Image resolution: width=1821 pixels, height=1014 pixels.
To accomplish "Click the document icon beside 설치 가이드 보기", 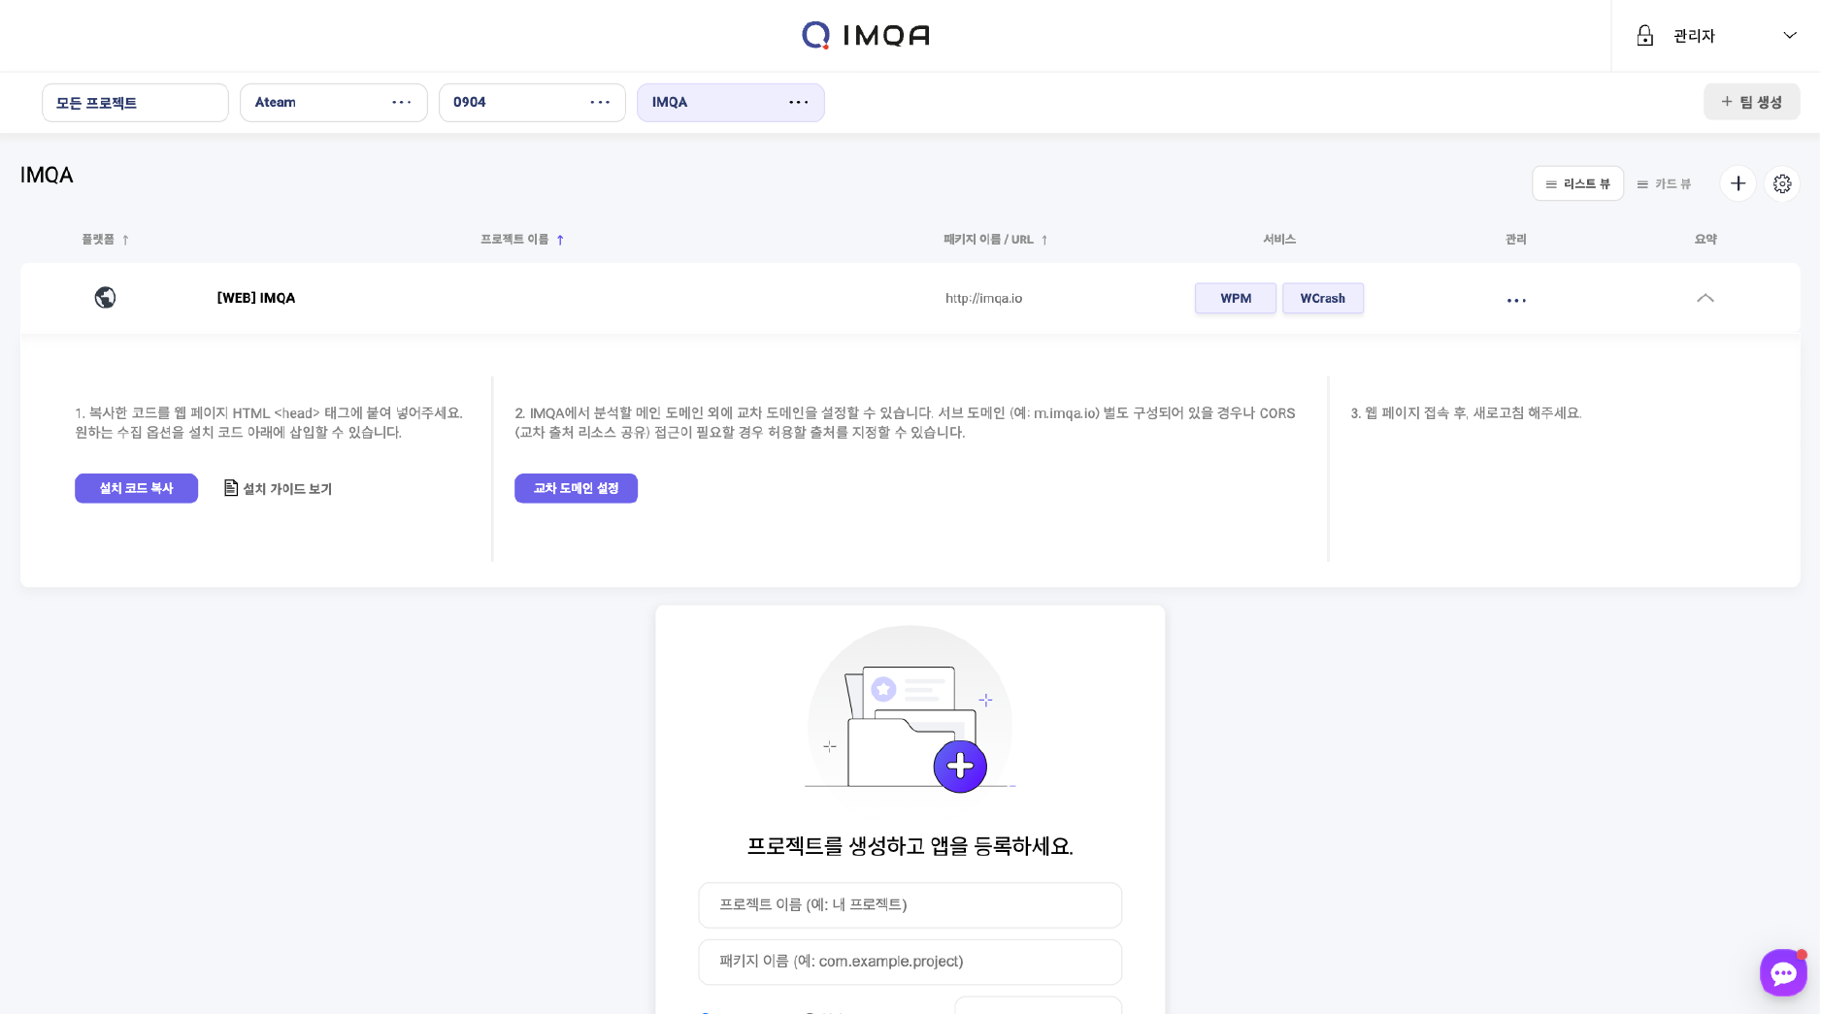I will [230, 488].
